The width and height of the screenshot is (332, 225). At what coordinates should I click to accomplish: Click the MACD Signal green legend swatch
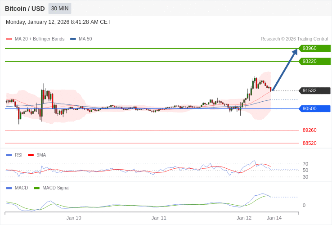coord(36,188)
